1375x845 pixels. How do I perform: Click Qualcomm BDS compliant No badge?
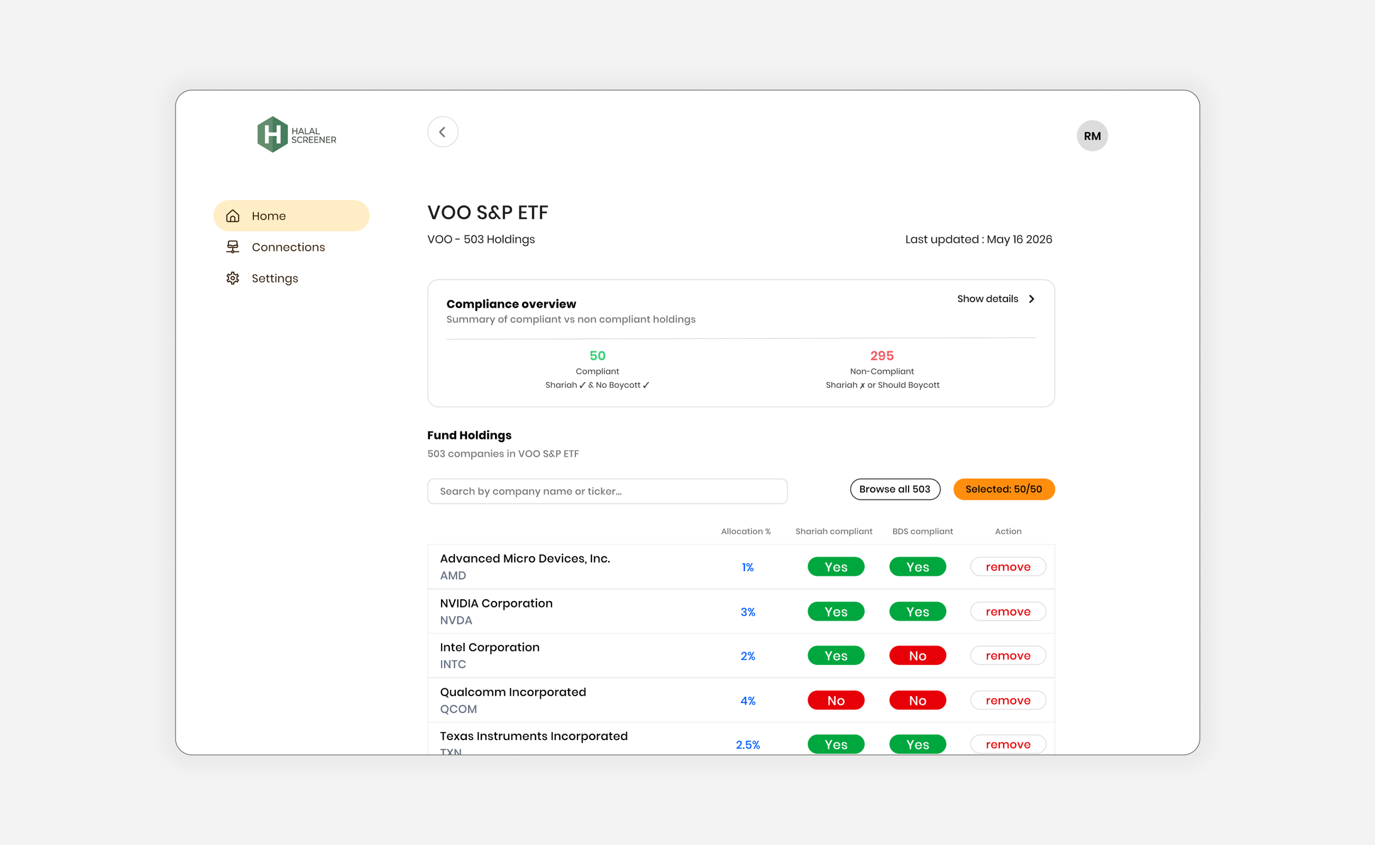tap(917, 701)
